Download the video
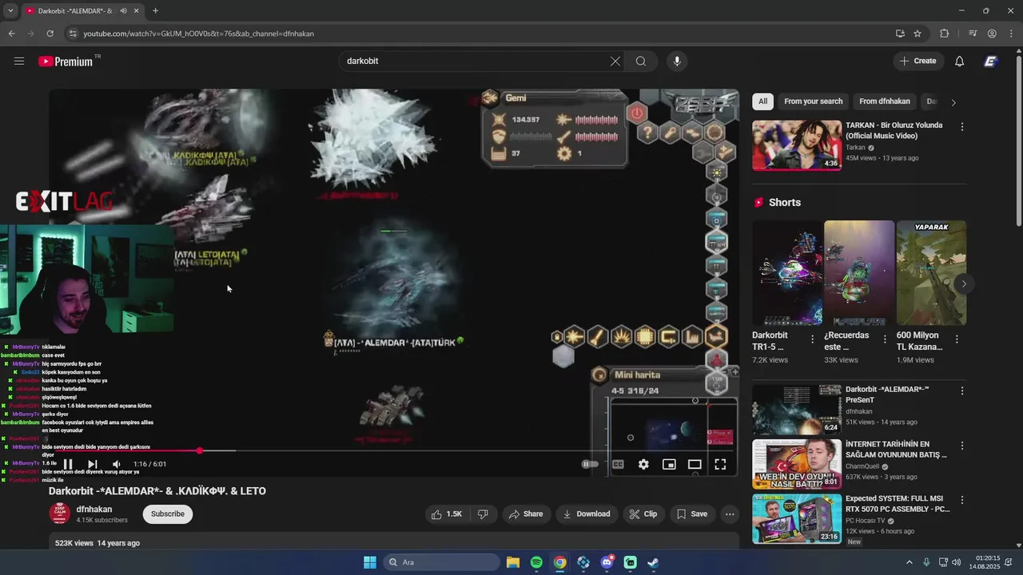 pyautogui.click(x=586, y=514)
